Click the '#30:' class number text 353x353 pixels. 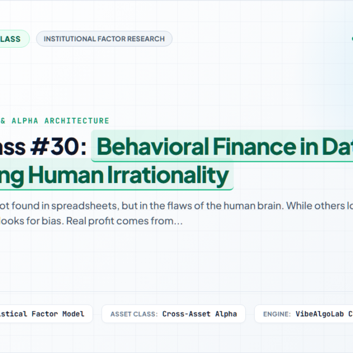(58, 146)
